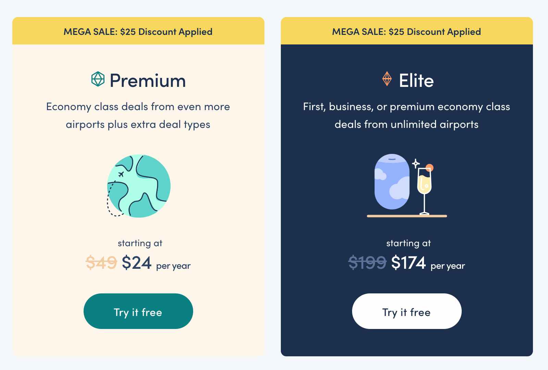Image resolution: width=548 pixels, height=370 pixels.
Task: Click the crossed-out $49 price
Action: (101, 263)
